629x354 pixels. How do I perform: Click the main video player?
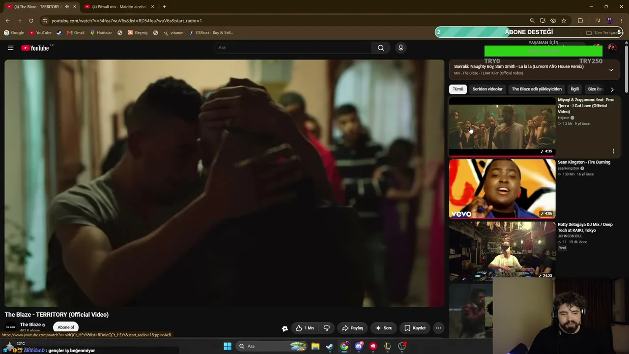pyautogui.click(x=225, y=183)
